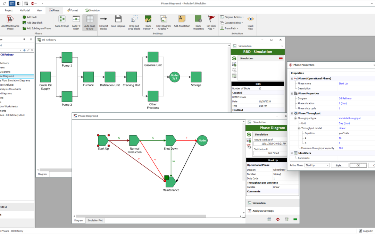Image resolution: width=375 pixels, height=234 pixels.
Task: Click the Style... button
Action: pyautogui.click(x=339, y=165)
